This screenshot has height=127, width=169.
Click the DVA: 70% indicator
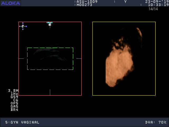point(156,122)
